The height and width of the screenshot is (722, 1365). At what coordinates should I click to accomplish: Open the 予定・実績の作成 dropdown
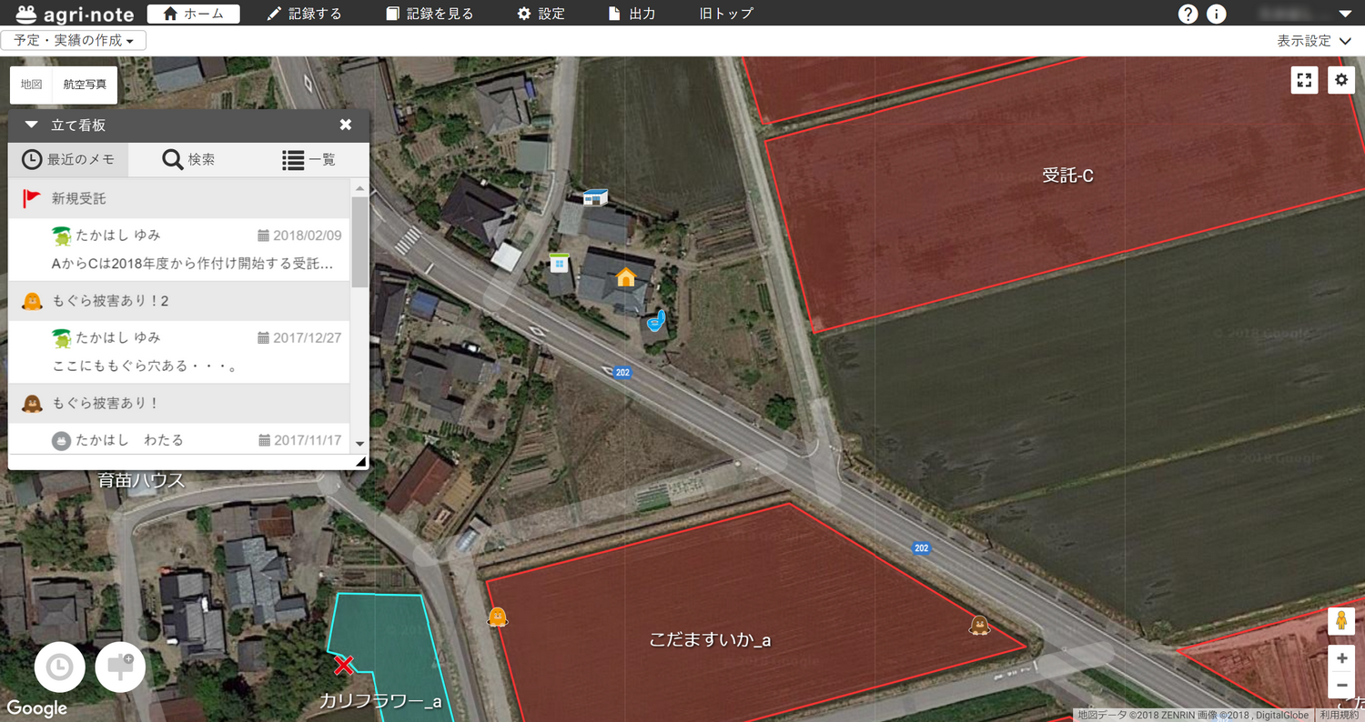click(x=74, y=41)
